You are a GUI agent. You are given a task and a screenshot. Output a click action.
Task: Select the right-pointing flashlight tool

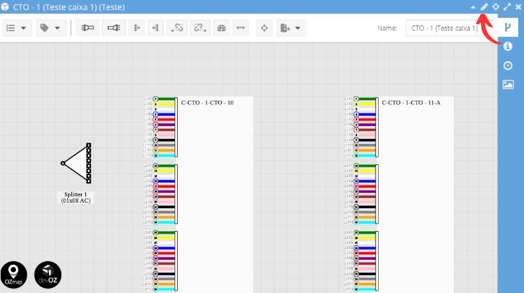click(x=114, y=28)
